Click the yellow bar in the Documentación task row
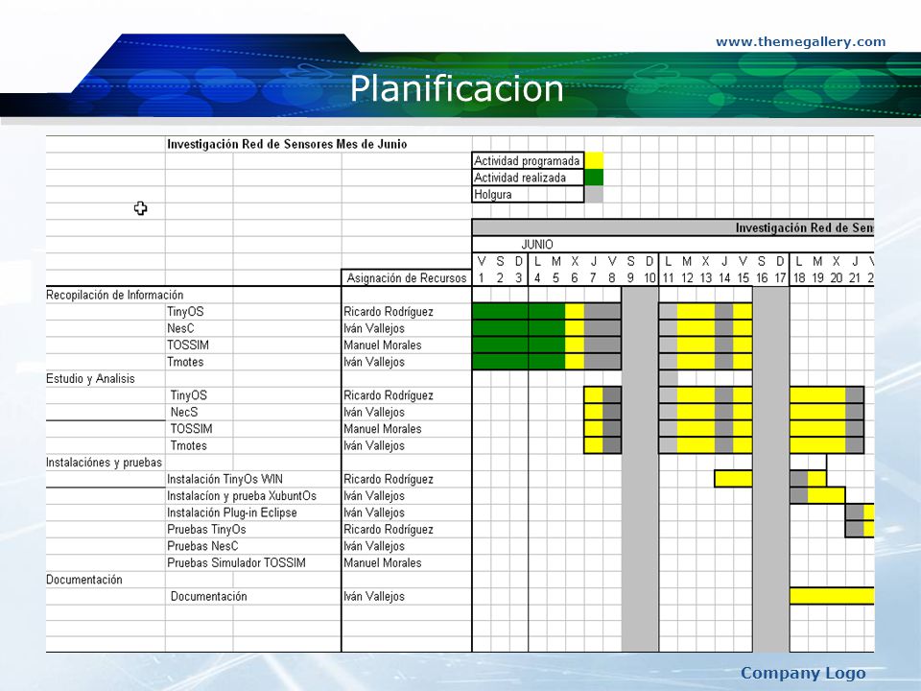Image resolution: width=921 pixels, height=691 pixels. [x=833, y=596]
